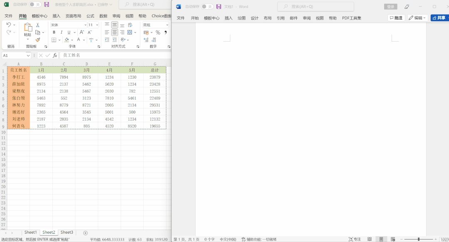This screenshot has height=242, width=449.
Task: Click the percent style icon
Action: coord(158,32)
